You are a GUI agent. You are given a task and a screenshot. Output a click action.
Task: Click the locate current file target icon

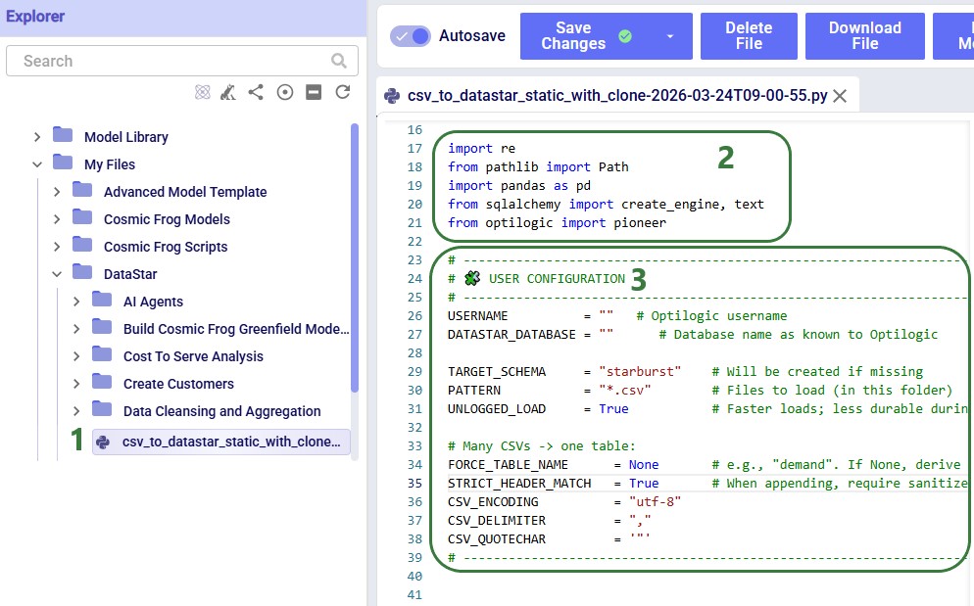point(285,92)
